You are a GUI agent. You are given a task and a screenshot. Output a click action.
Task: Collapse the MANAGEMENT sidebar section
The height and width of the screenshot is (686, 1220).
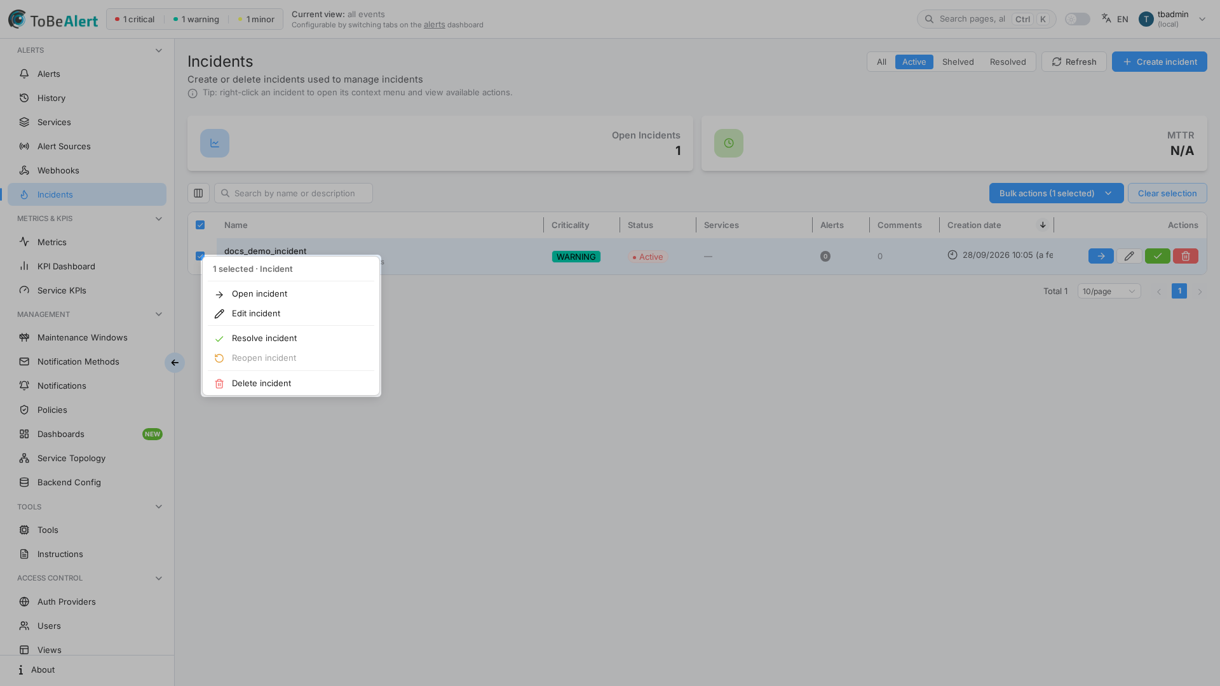[159, 314]
